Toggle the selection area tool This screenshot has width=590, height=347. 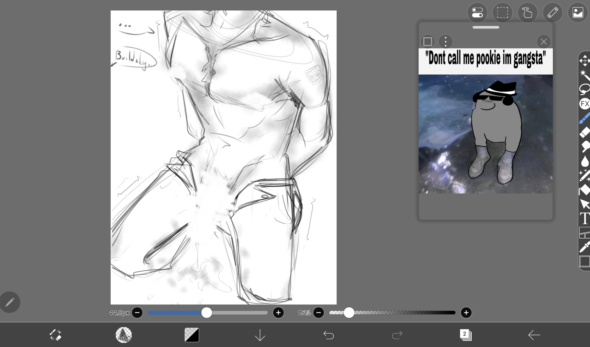tap(502, 13)
